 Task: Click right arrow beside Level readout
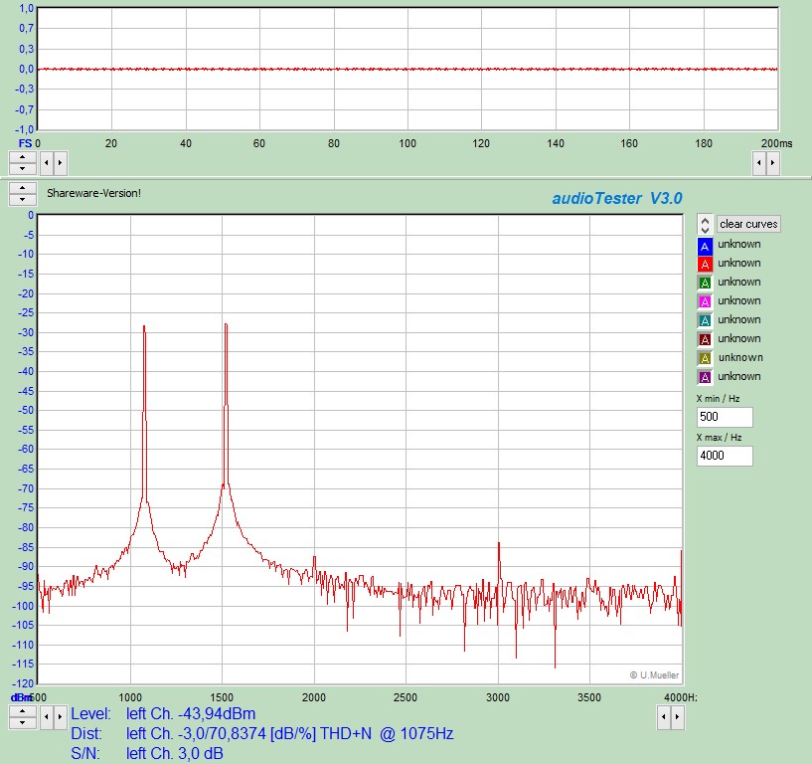[x=60, y=717]
